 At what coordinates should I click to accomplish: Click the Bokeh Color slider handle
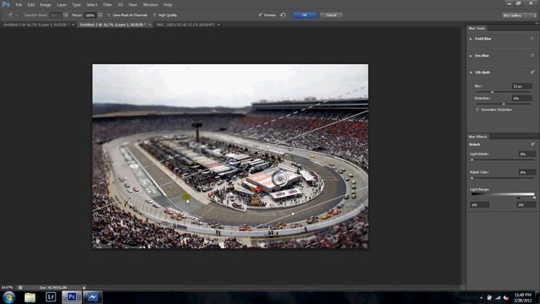pyautogui.click(x=472, y=178)
